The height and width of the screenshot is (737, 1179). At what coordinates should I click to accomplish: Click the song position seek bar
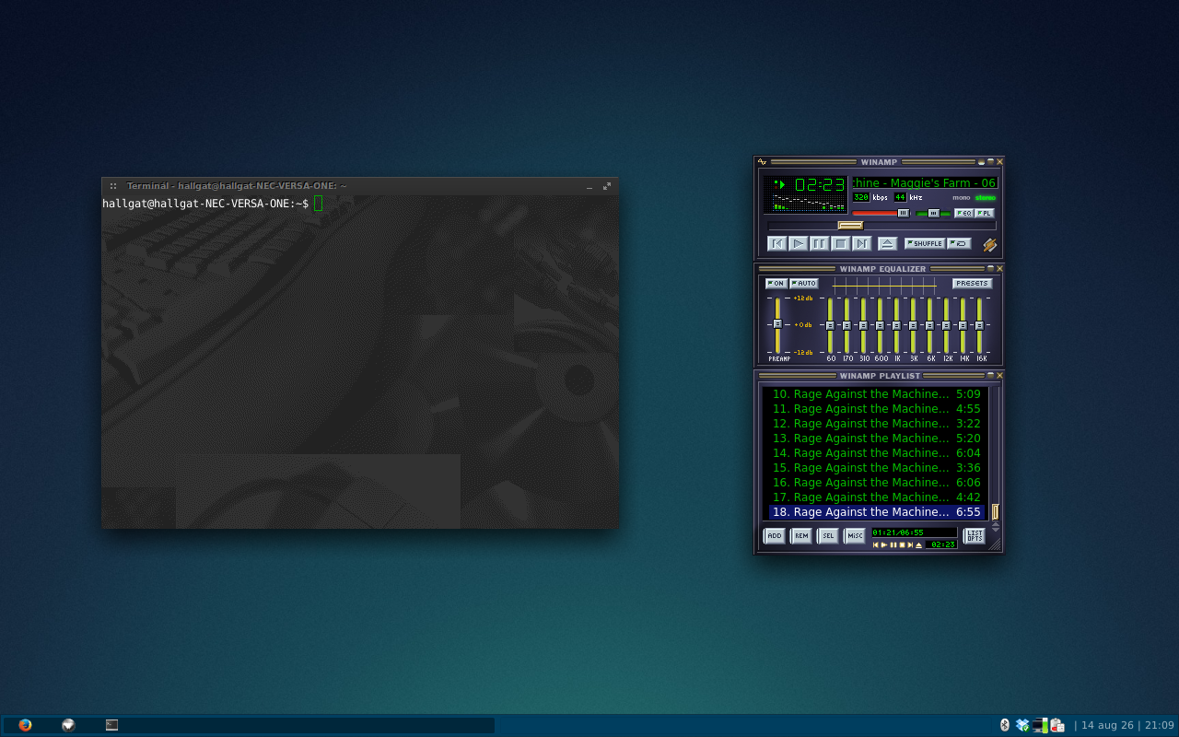point(881,225)
